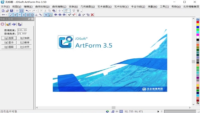Pick the yellow color swatch in the palette
Image resolution: width=200 pixels, height=113 pixels.
coord(198,25)
